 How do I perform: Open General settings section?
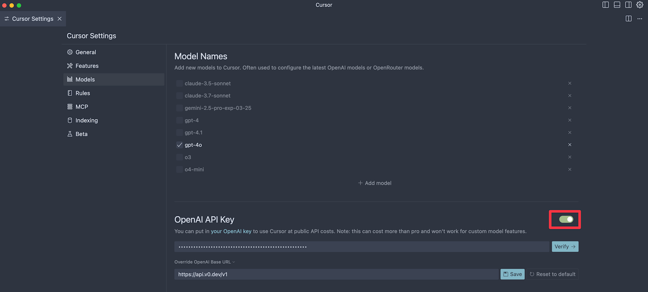coord(114,52)
